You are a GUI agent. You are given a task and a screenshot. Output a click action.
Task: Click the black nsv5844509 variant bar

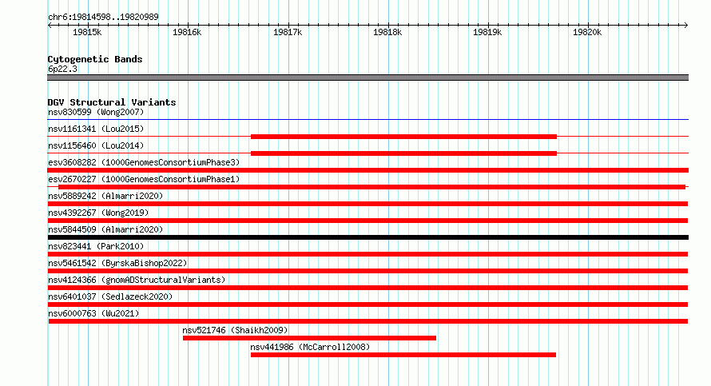[x=367, y=237]
